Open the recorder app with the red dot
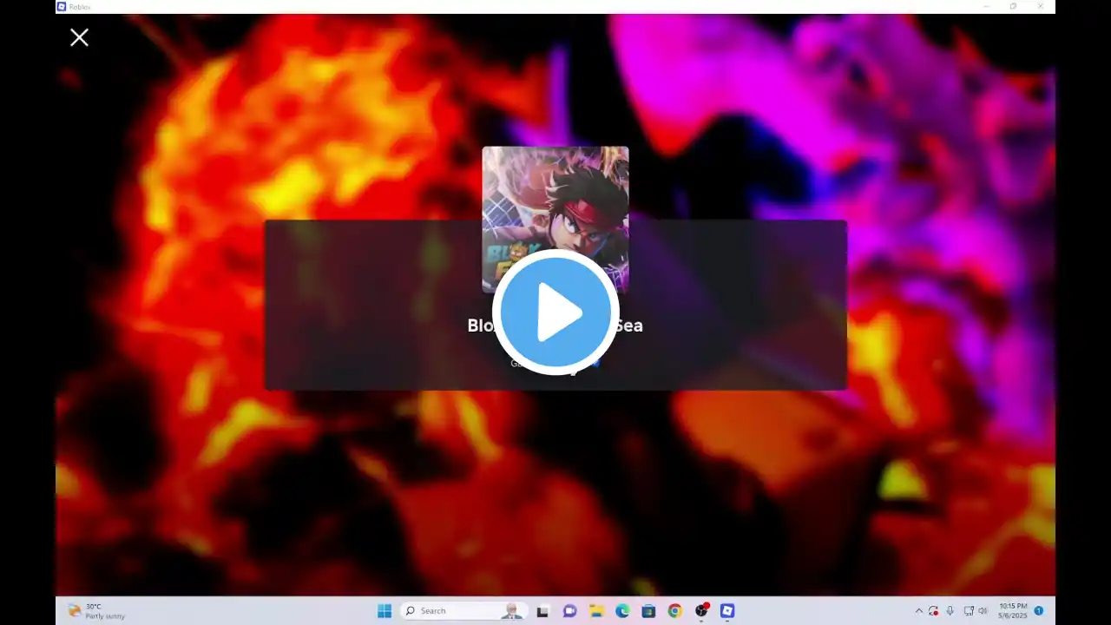The height and width of the screenshot is (625, 1111). click(701, 610)
